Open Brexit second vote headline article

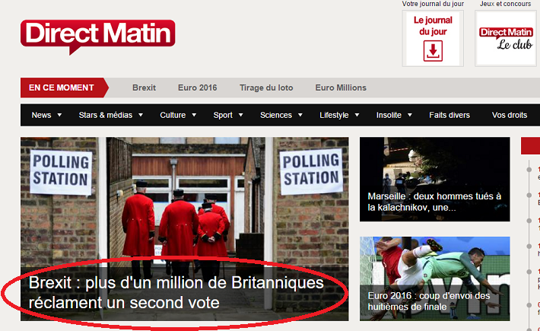coord(176,293)
